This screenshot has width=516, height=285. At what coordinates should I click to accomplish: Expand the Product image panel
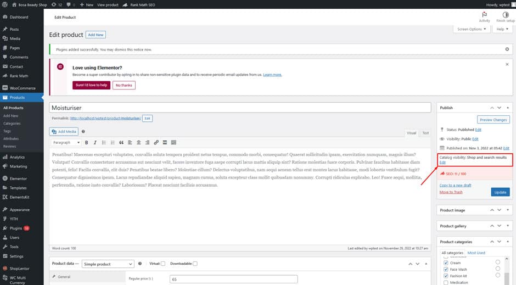click(x=508, y=210)
